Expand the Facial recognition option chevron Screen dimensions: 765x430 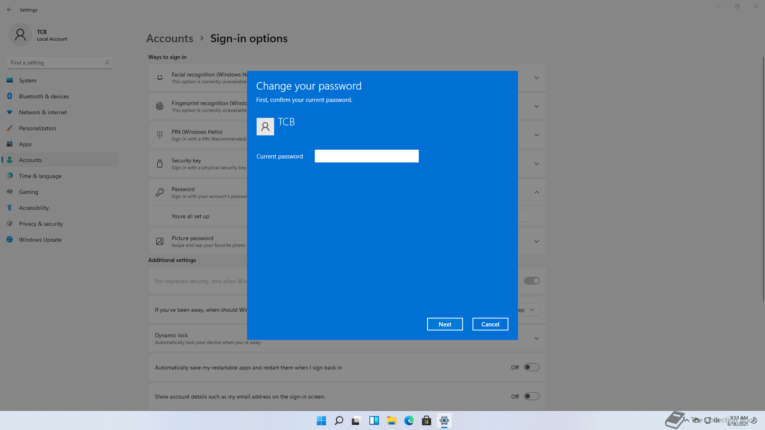pos(536,78)
